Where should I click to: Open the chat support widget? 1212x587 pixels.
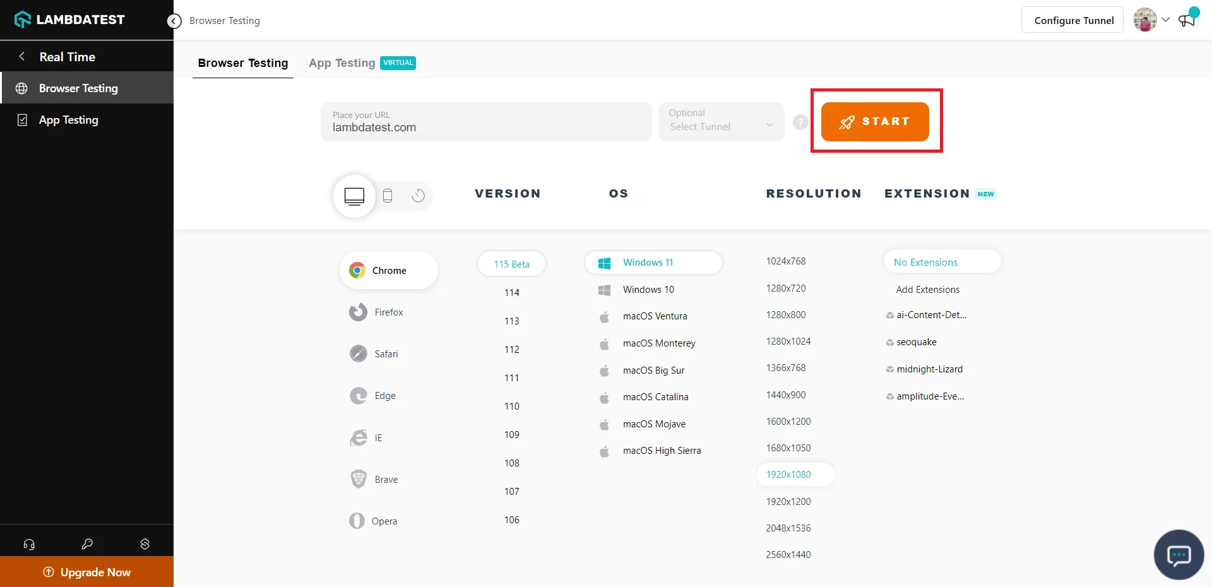coord(1179,555)
